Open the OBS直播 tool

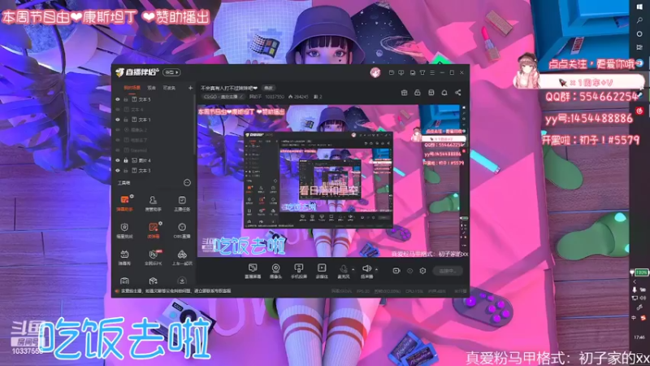pyautogui.click(x=181, y=230)
